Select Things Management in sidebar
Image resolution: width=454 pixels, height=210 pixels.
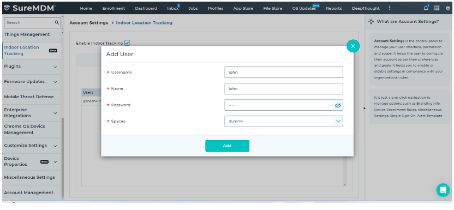[27, 34]
